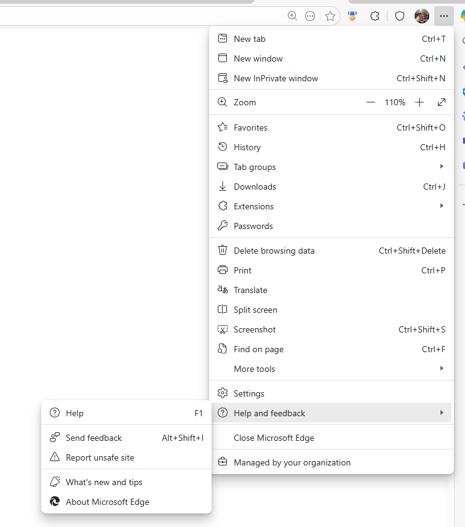Screen dimensions: 465x527
Task: Click the New window icon in menu
Action: pyautogui.click(x=223, y=58)
